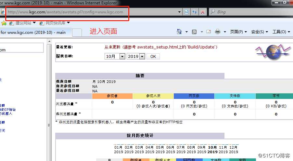Click the page icon in address bar
This screenshot has height=161, width=293.
3,12
